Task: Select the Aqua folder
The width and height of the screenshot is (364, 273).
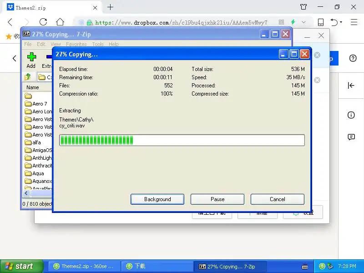Action: pyautogui.click(x=35, y=173)
